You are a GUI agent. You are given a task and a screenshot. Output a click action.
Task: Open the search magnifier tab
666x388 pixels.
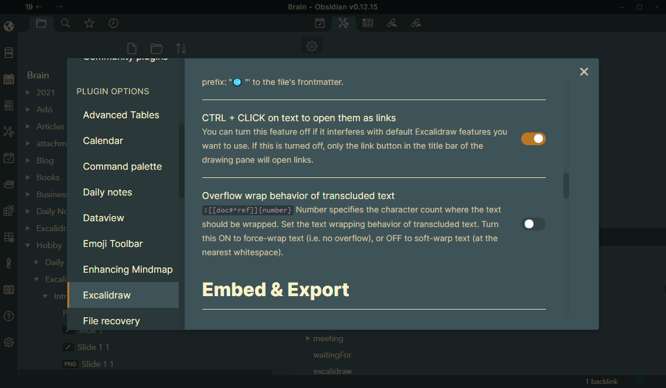tap(66, 23)
